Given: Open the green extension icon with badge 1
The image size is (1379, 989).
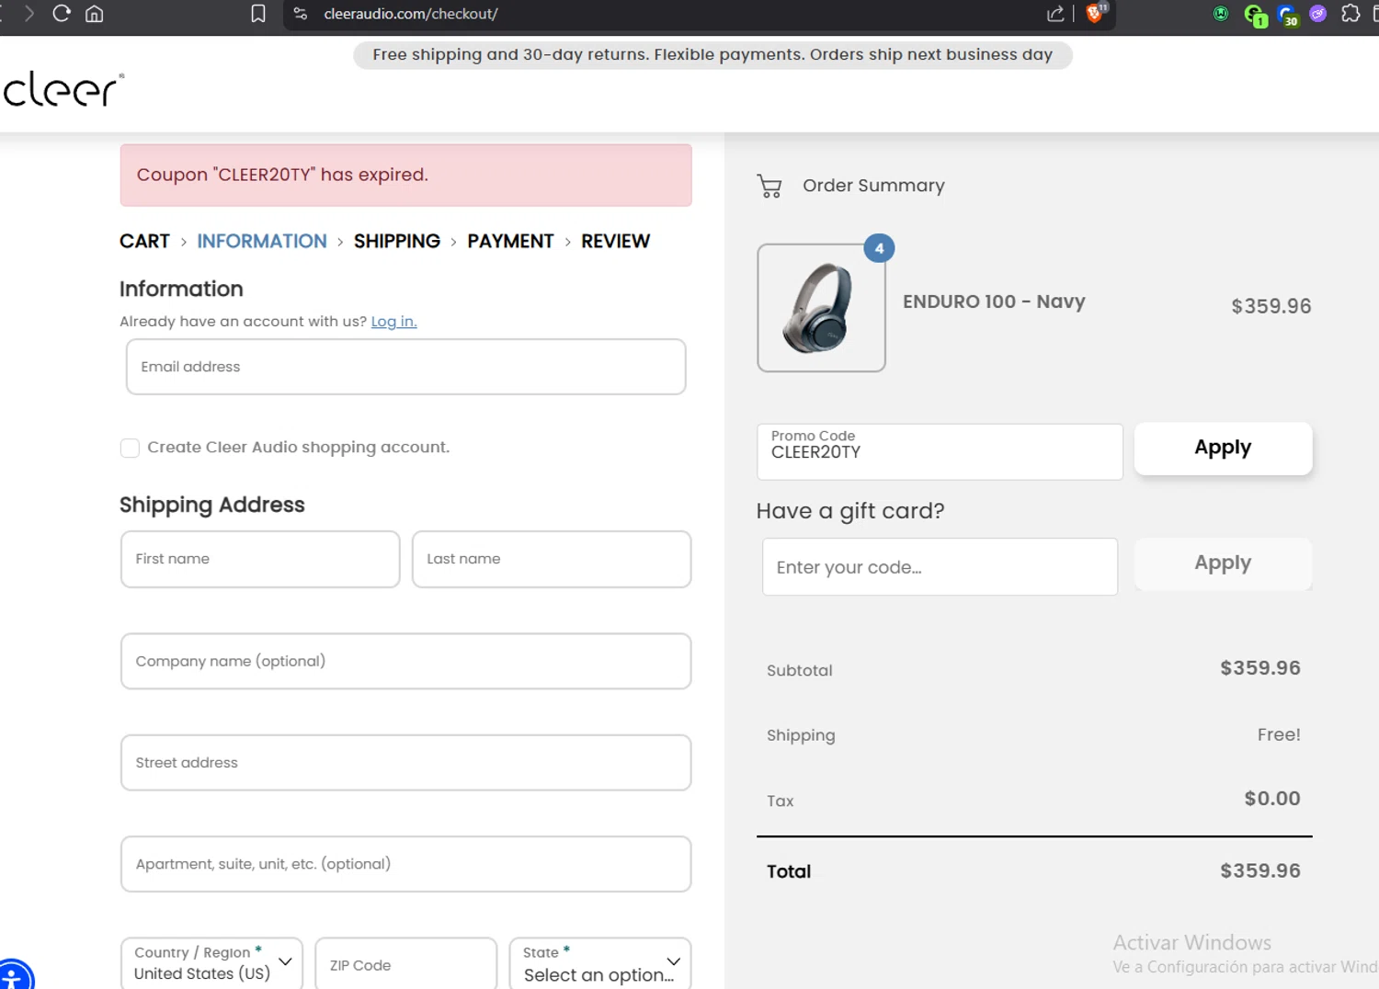Looking at the screenshot, I should (x=1255, y=15).
